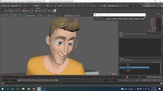The image size is (163, 91).
Task: Click the gold-colored shelf icon
Action: tap(55, 11)
